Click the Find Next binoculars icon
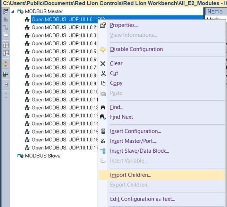The width and height of the screenshot is (227, 207). click(x=103, y=117)
